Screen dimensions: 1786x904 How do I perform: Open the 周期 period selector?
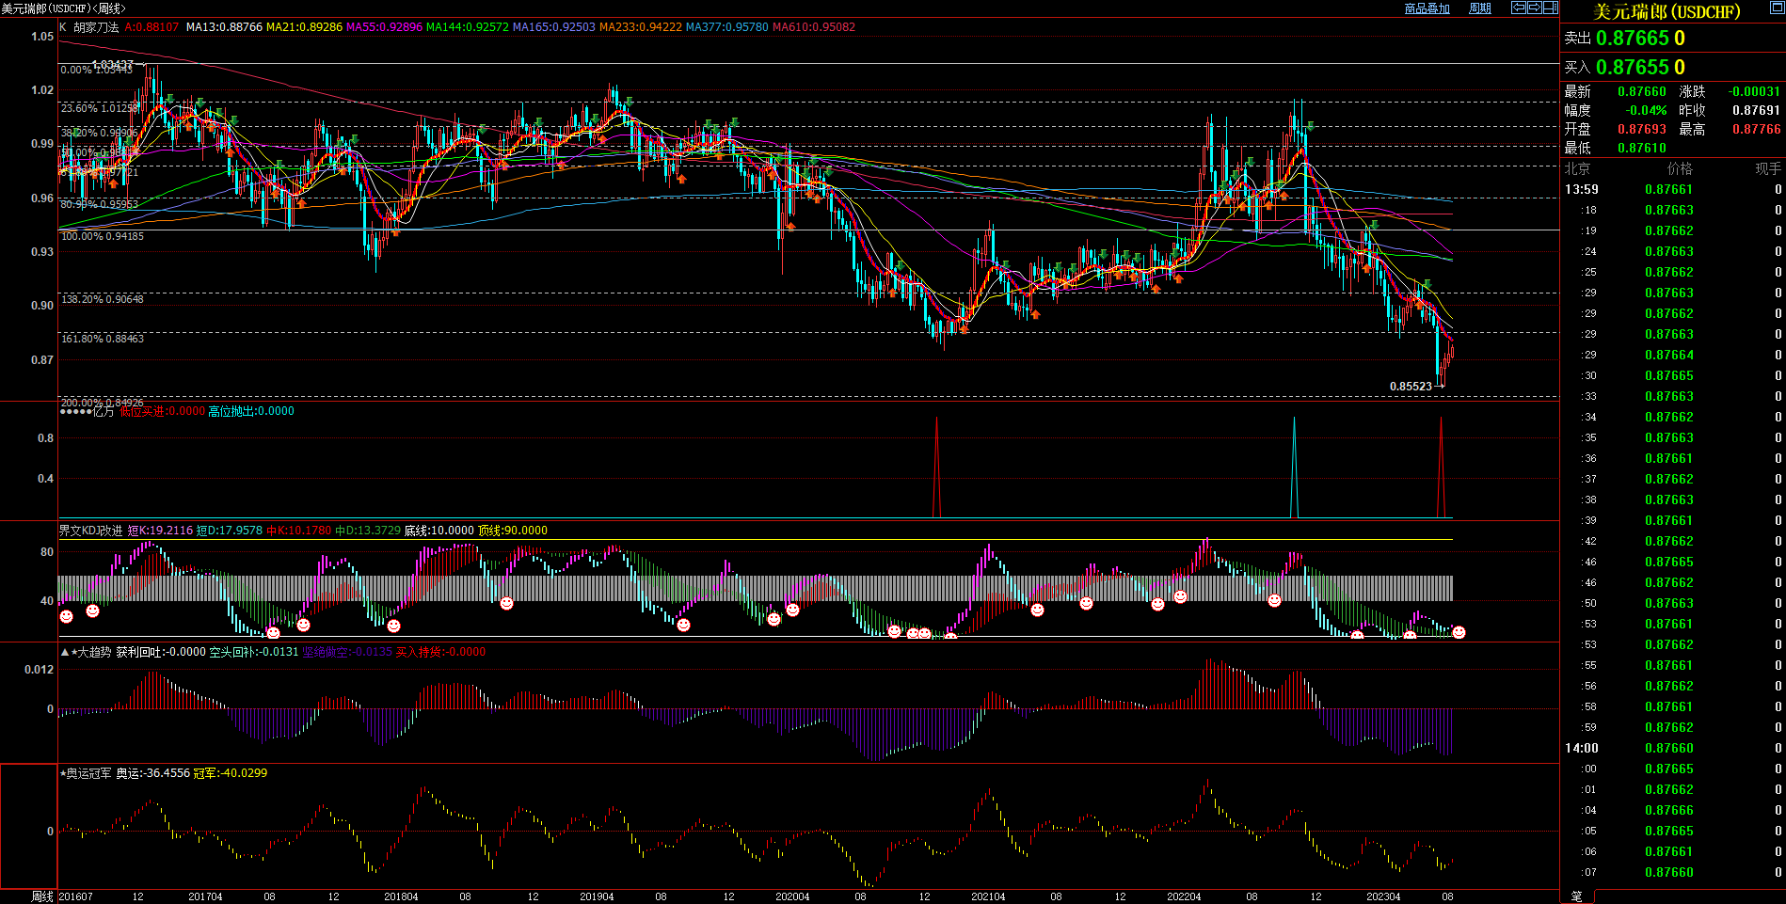click(x=1480, y=8)
